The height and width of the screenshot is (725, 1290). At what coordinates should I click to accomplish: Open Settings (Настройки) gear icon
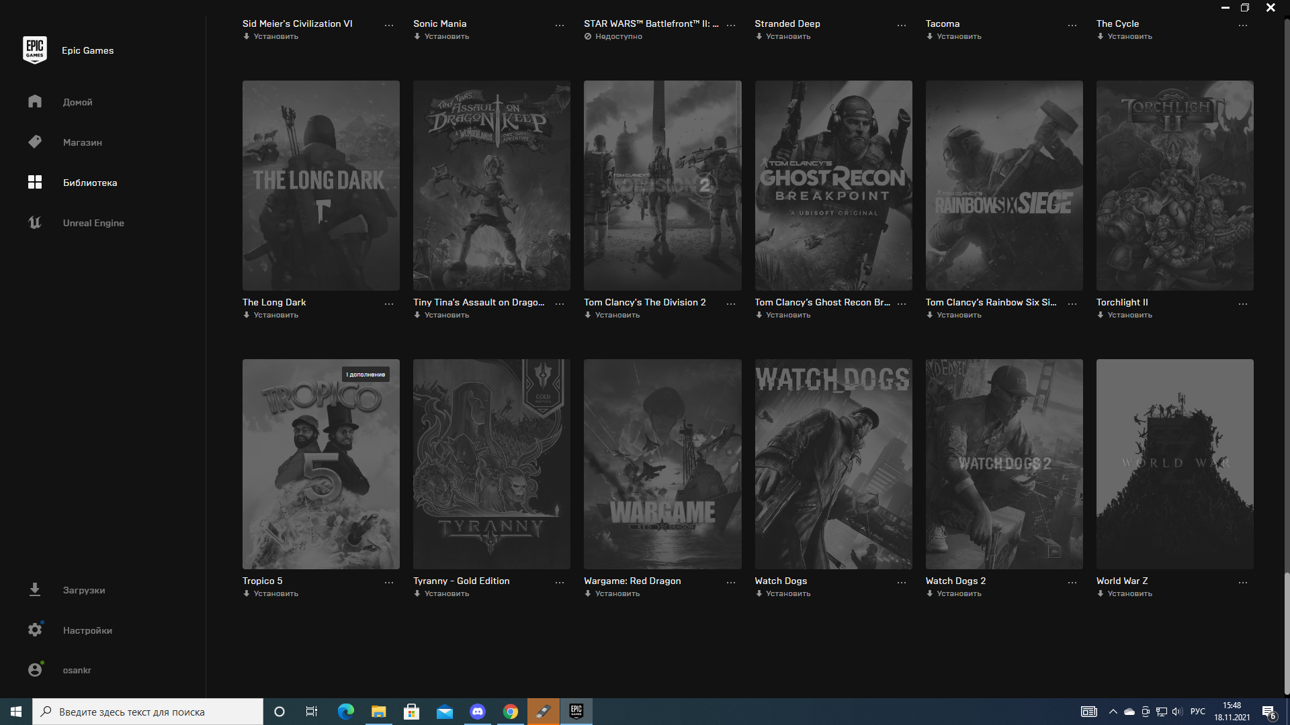[x=35, y=630]
